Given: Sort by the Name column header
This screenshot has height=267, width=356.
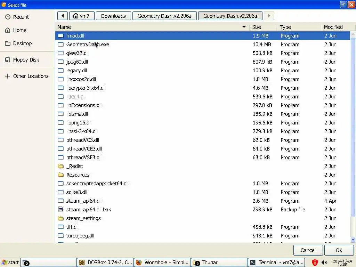Looking at the screenshot, I should tap(152, 27).
